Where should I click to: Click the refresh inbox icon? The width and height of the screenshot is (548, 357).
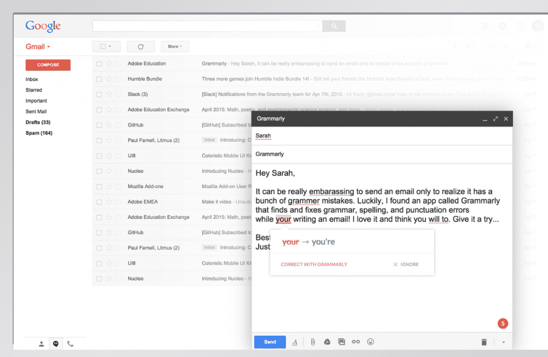point(140,47)
